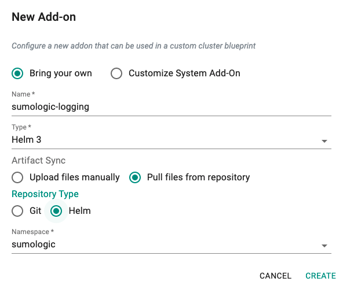Image resolution: width=343 pixels, height=289 pixels.
Task: Click the green "Repository Type" heading
Action: [x=45, y=194]
